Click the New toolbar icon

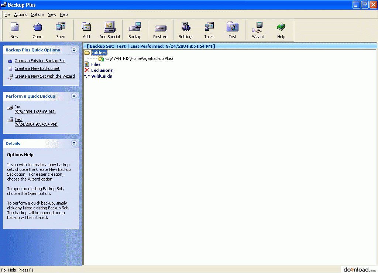click(14, 27)
